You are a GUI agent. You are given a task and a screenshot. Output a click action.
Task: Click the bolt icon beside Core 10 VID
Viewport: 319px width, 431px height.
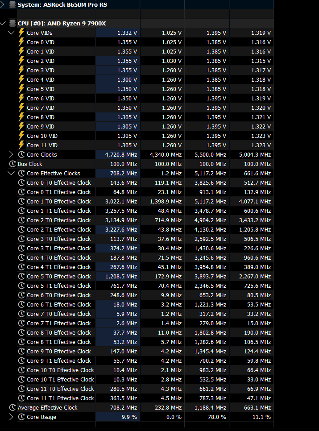[21, 136]
